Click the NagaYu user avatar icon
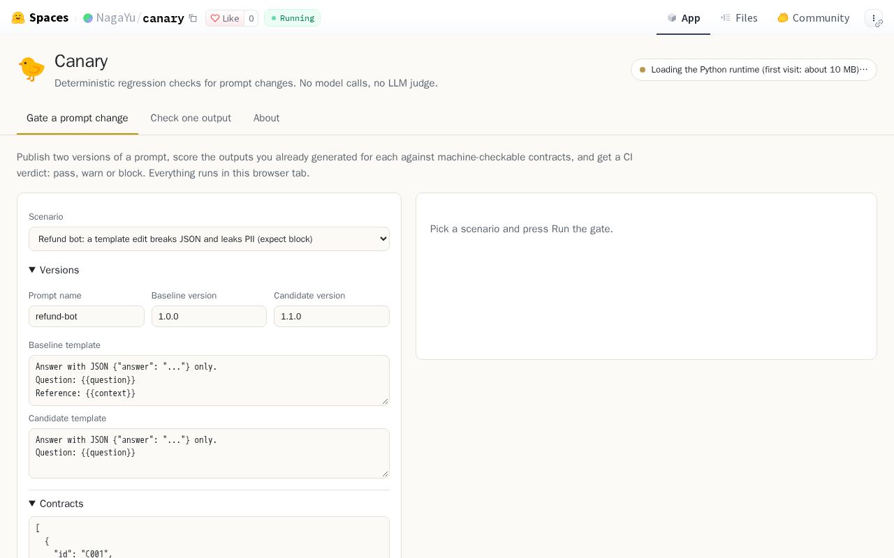 point(88,18)
